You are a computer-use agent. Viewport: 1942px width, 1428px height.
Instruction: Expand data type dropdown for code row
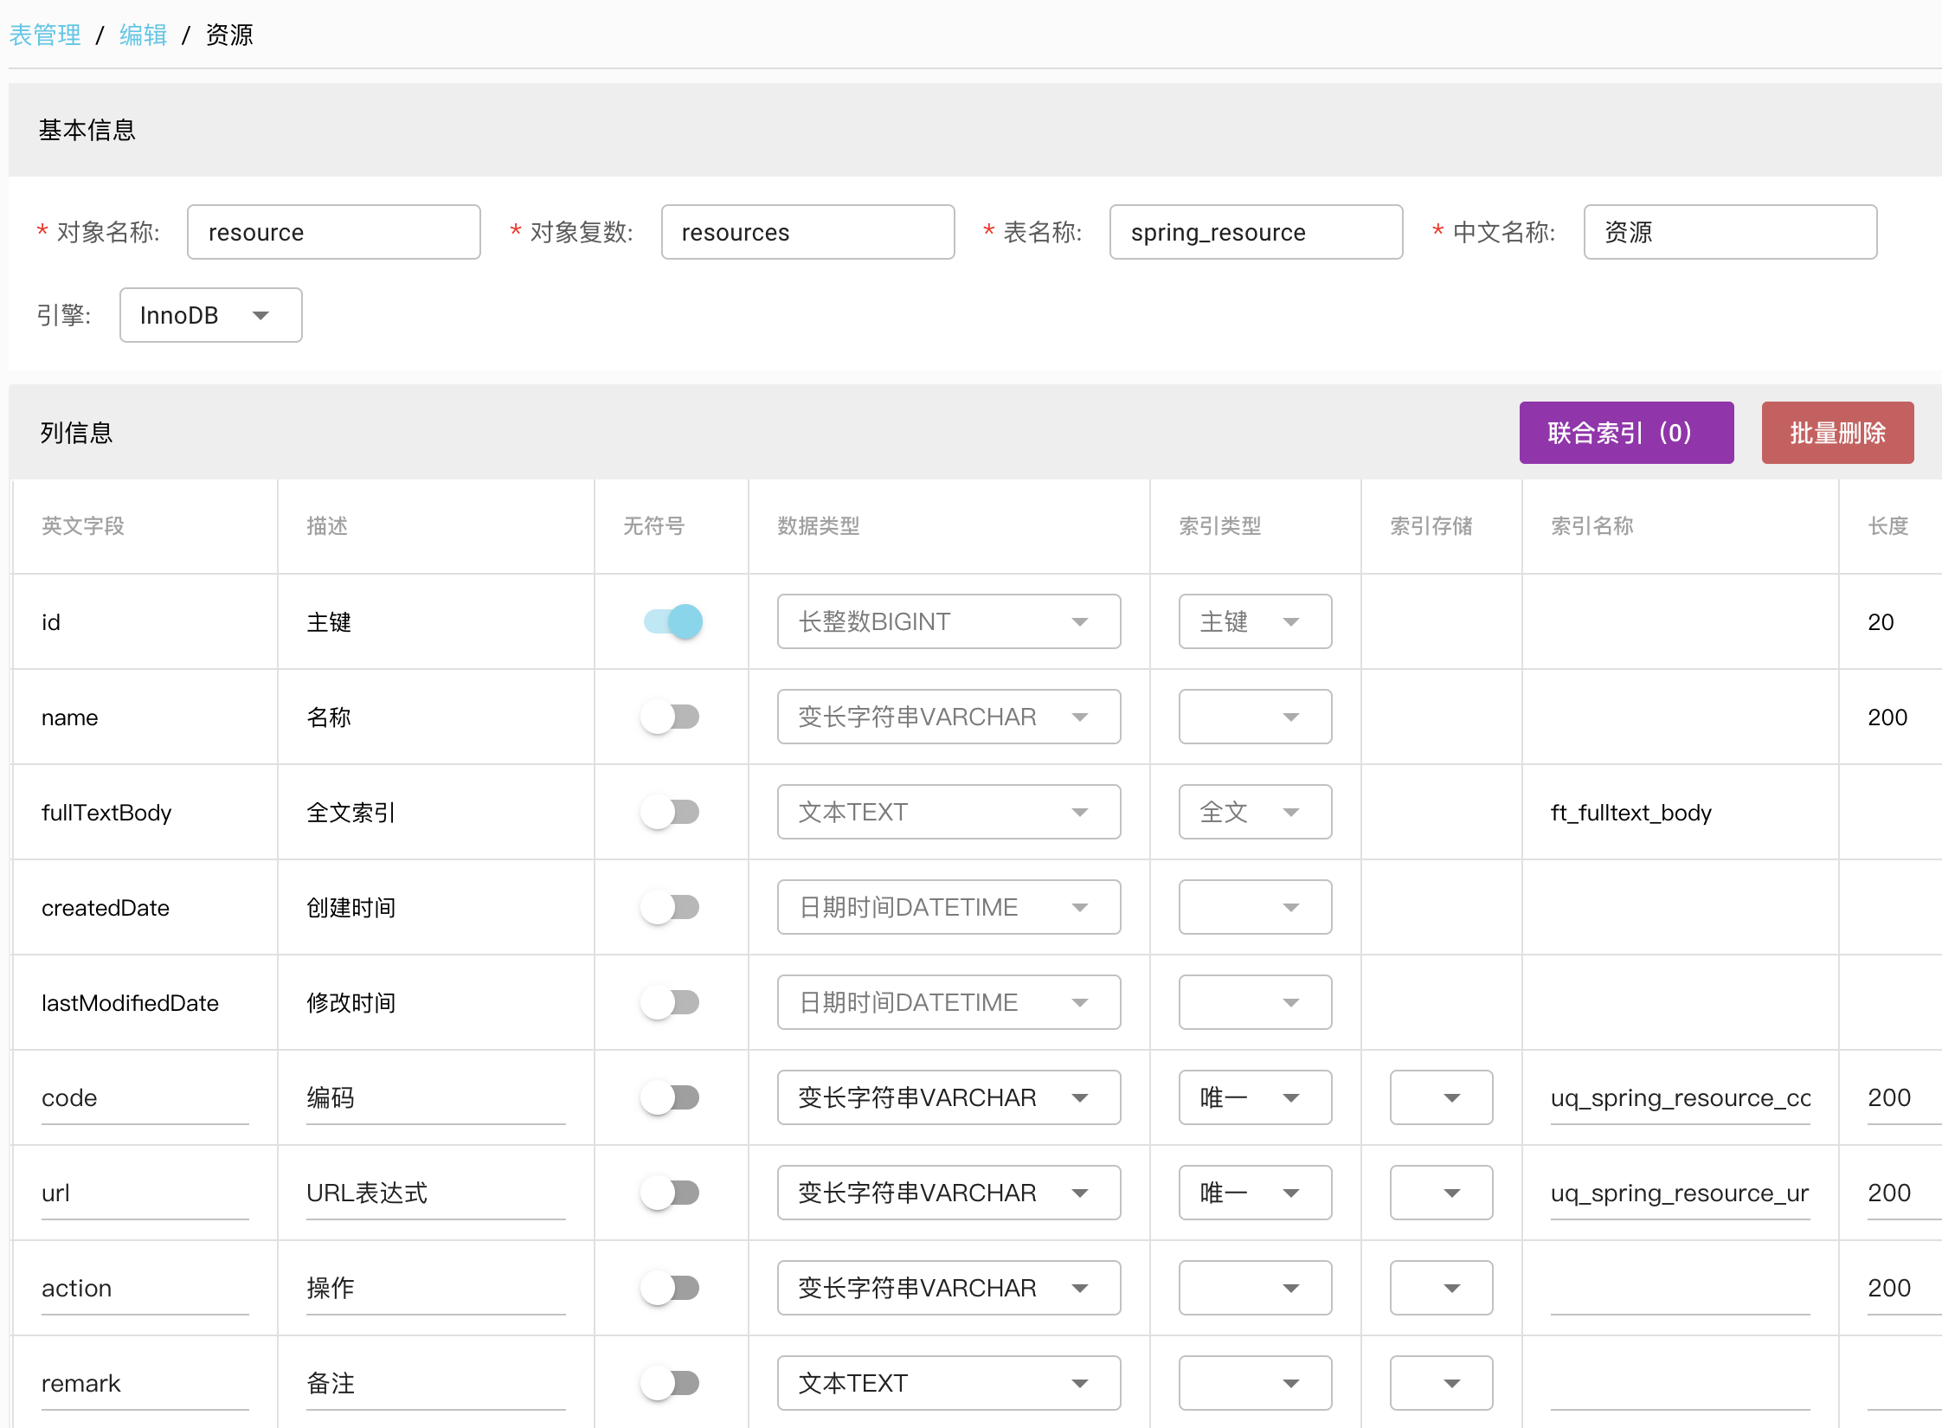948,1097
